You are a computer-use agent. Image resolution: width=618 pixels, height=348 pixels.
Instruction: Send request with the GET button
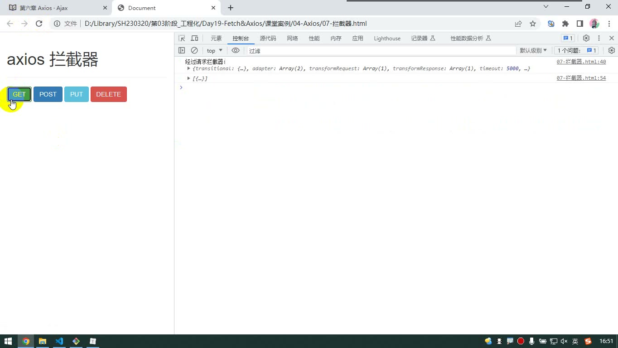pos(19,94)
